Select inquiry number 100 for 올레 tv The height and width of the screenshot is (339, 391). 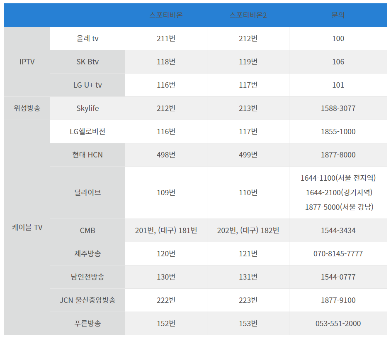coord(338,39)
